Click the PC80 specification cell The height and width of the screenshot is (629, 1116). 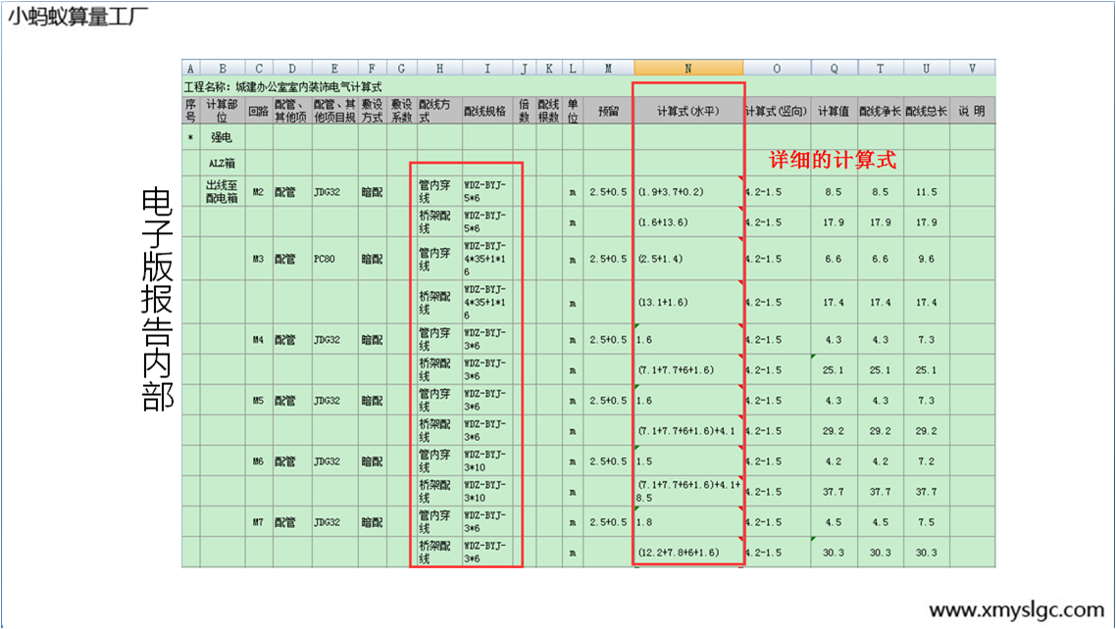(334, 260)
